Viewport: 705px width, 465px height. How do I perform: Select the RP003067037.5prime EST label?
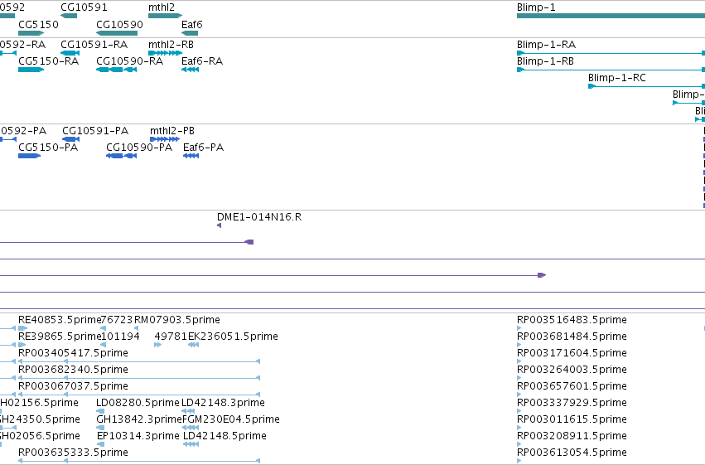73,386
